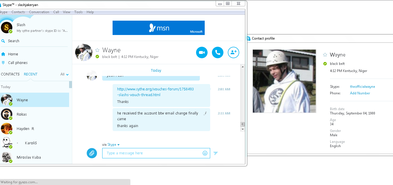Image resolution: width=393 pixels, height=185 pixels.
Task: Click the Call phones label
Action: tap(18, 63)
